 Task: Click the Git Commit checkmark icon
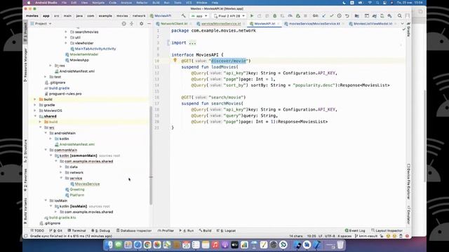[x=332, y=15]
